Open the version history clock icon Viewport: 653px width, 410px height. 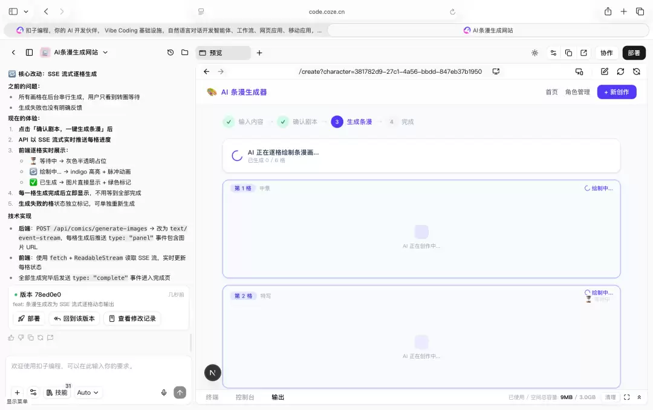(x=171, y=53)
